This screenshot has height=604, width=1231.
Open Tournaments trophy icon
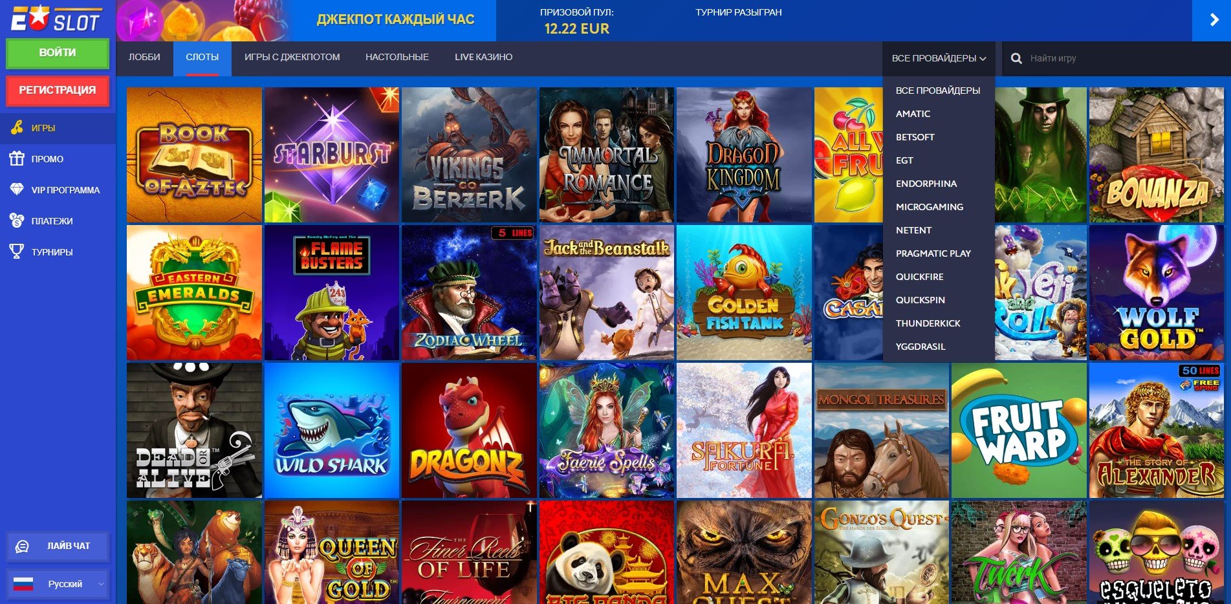coord(17,252)
